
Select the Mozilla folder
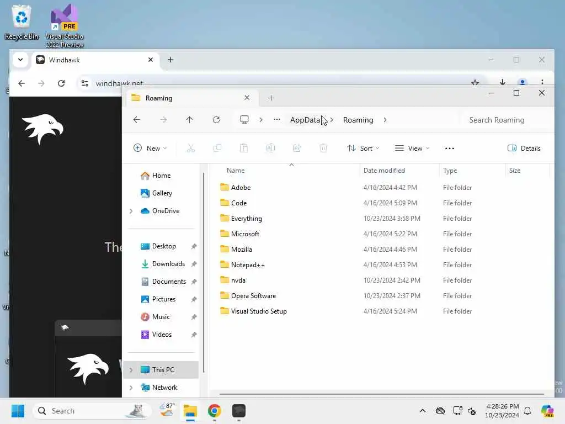click(x=236, y=250)
